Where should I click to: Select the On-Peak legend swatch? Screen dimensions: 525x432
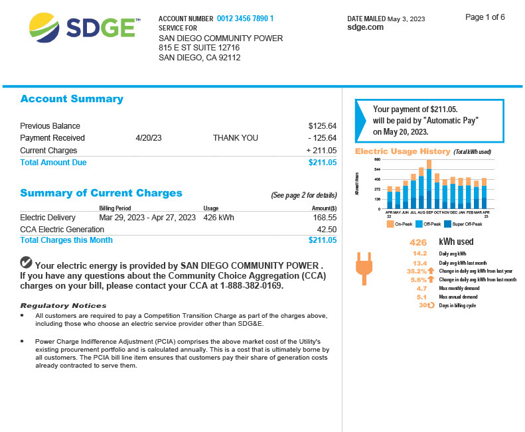[390, 224]
